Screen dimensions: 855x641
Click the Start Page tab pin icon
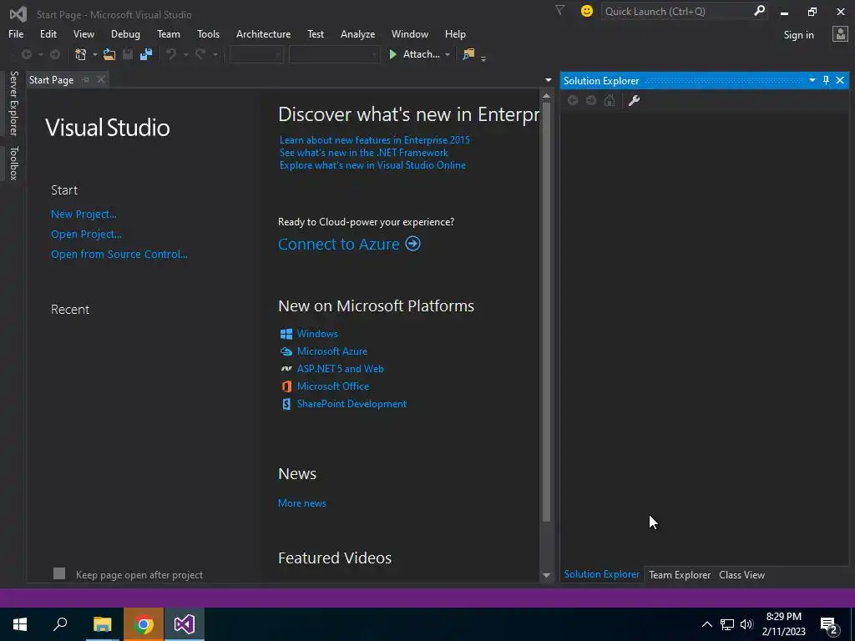coord(86,80)
